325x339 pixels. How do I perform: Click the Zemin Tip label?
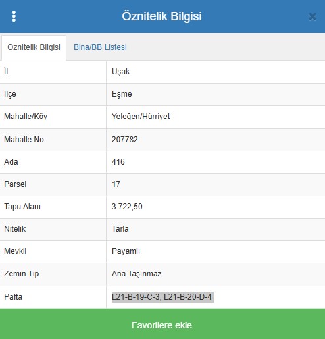click(22, 274)
